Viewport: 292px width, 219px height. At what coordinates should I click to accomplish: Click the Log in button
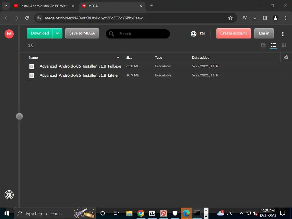point(264,33)
